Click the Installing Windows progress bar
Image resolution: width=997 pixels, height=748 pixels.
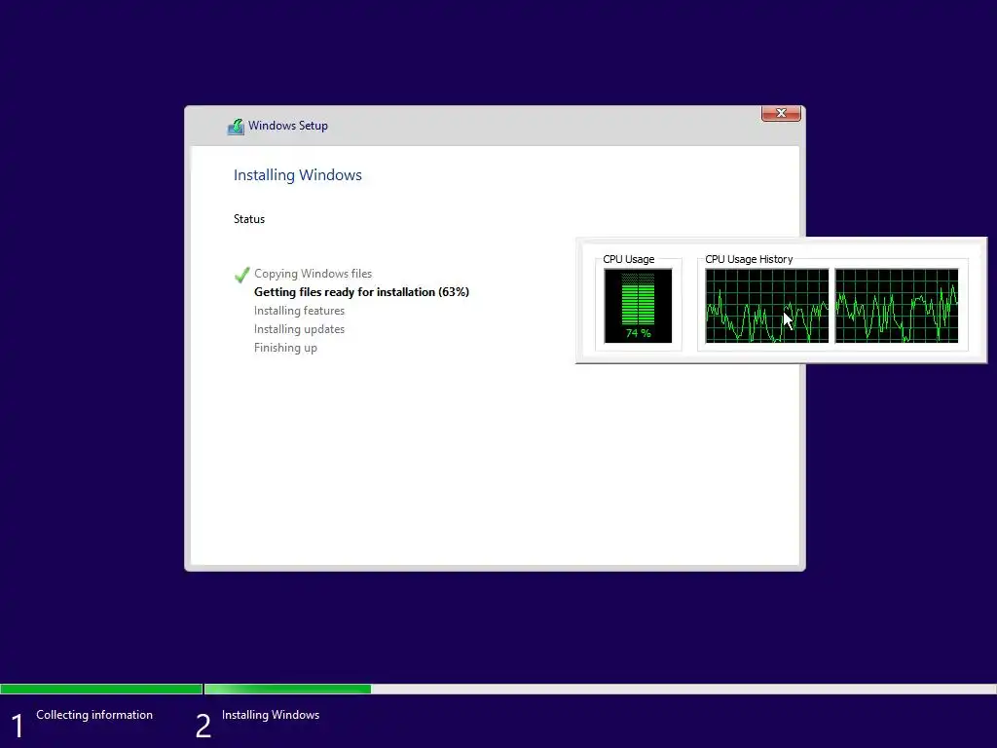(x=600, y=689)
